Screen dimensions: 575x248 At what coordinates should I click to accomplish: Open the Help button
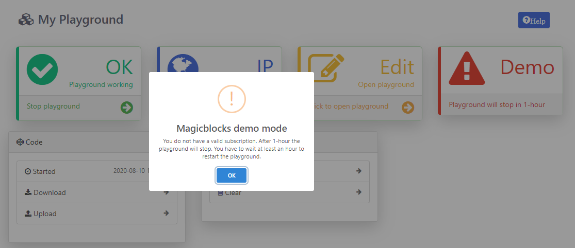(x=534, y=20)
